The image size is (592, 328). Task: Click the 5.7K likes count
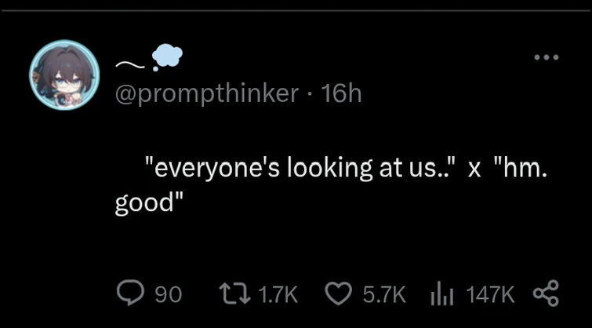click(383, 294)
